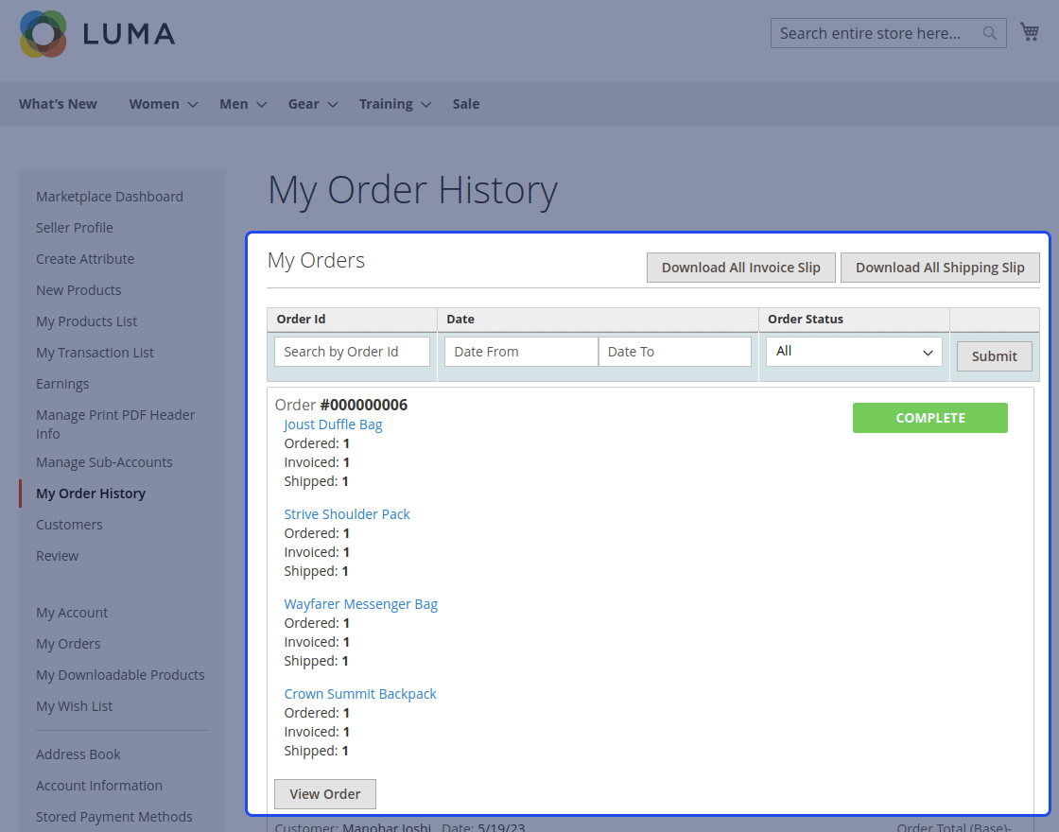The image size is (1059, 832).
Task: Expand the Women menu
Action: (x=164, y=104)
